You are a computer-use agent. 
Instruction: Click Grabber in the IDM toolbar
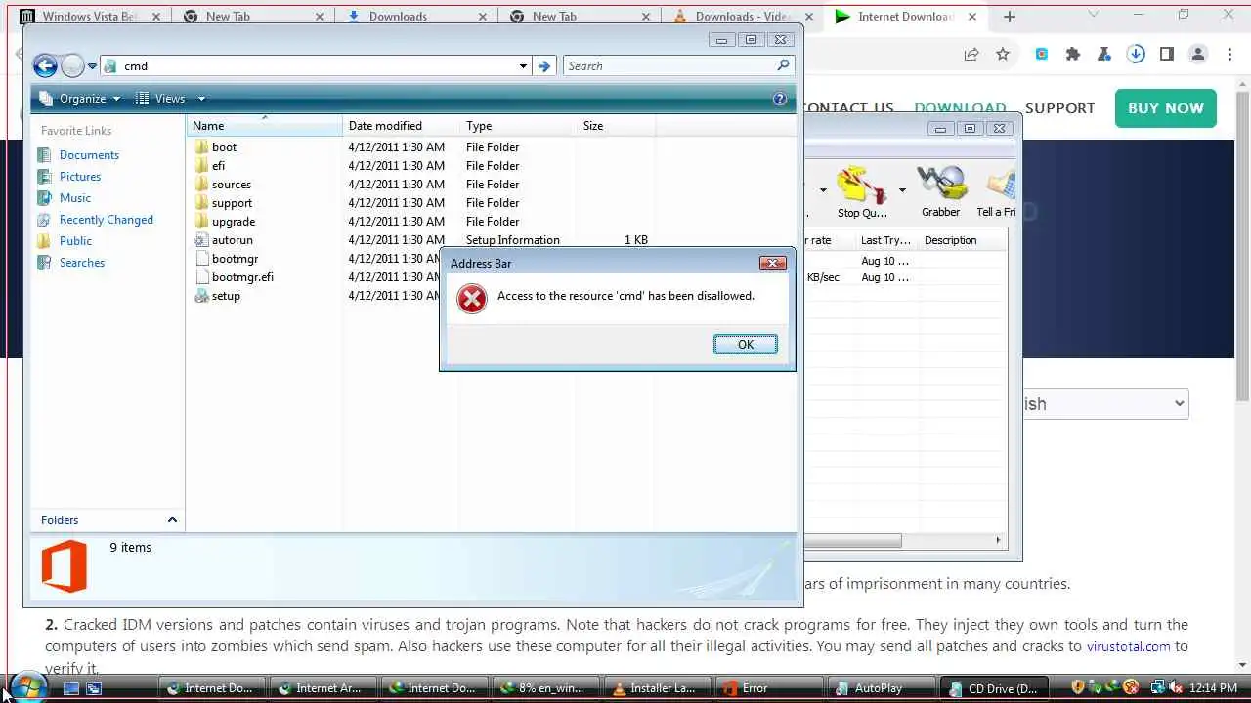click(x=940, y=190)
